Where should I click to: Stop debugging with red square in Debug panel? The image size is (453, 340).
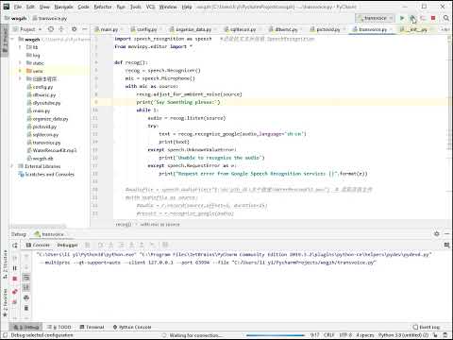click(x=15, y=279)
